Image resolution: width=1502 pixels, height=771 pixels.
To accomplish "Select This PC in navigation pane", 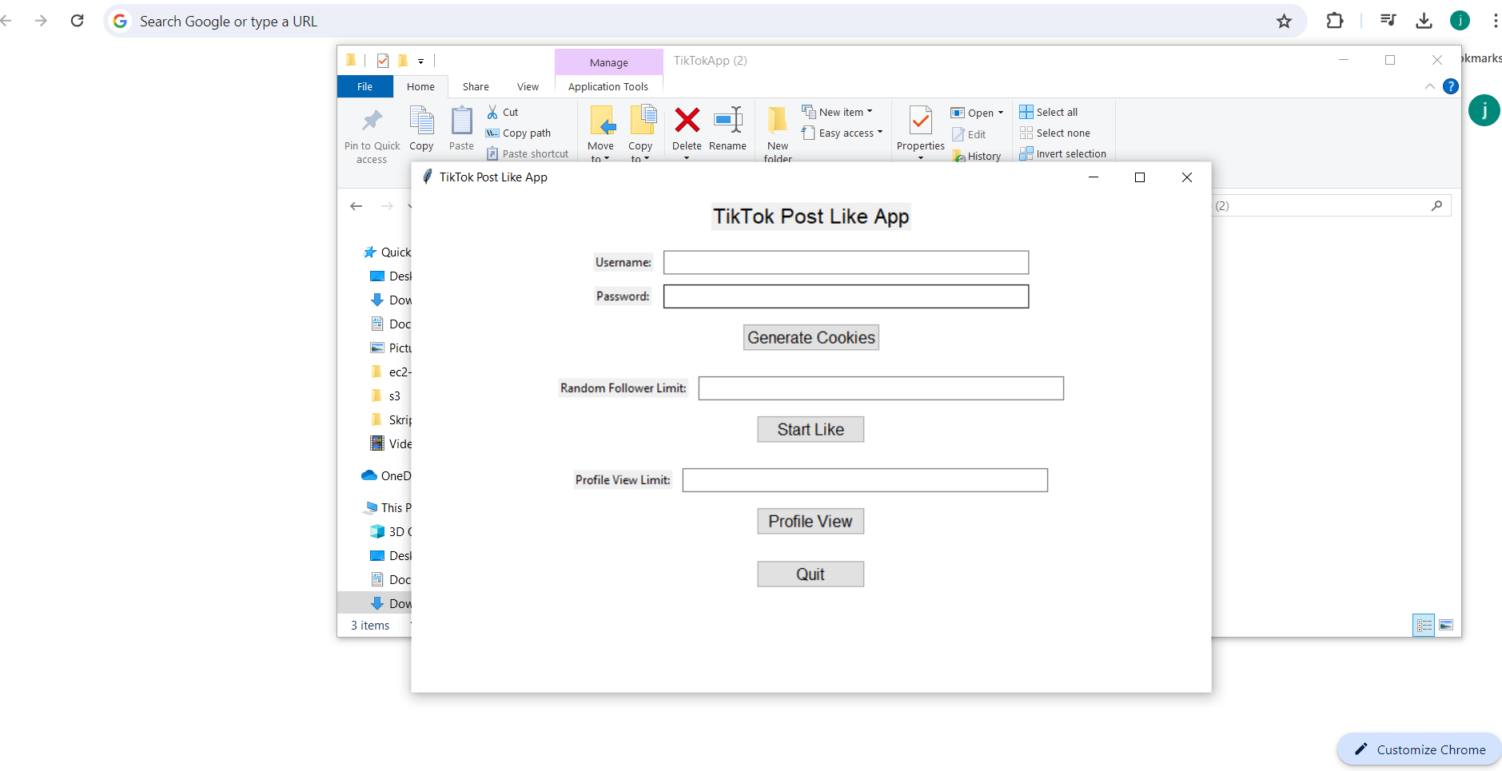I will pos(387,508).
